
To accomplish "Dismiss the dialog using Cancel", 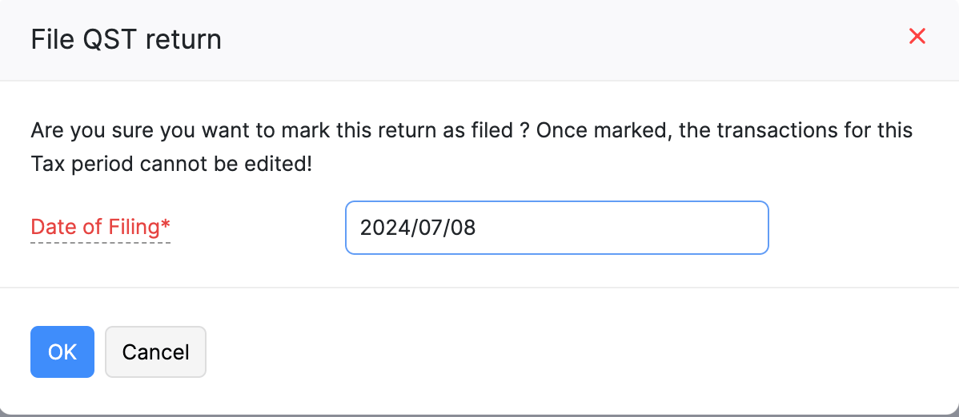I will click(155, 351).
